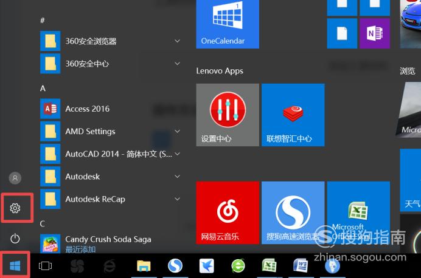Click the C letter section header

pos(43,223)
